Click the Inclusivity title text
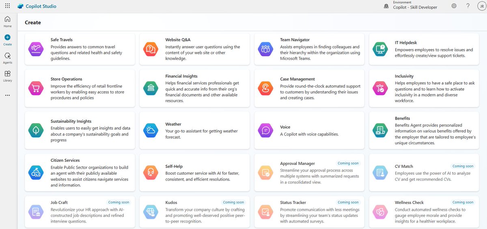The width and height of the screenshot is (487, 229). (404, 76)
